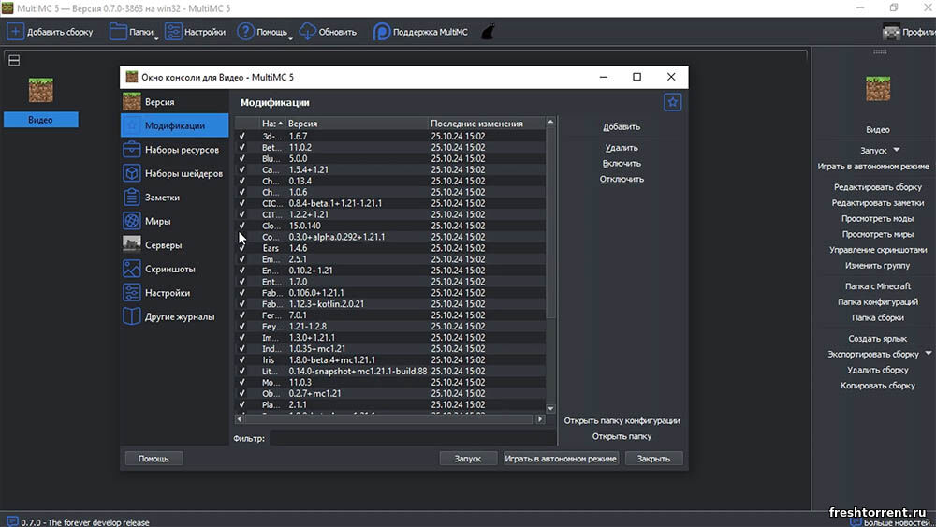Click the Patreon support MultiMC icon
Screen dimensions: 936x527
[x=382, y=32]
